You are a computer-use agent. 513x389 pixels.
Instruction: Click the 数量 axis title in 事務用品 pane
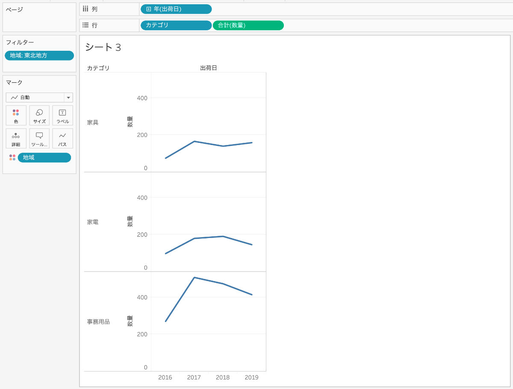[130, 321]
